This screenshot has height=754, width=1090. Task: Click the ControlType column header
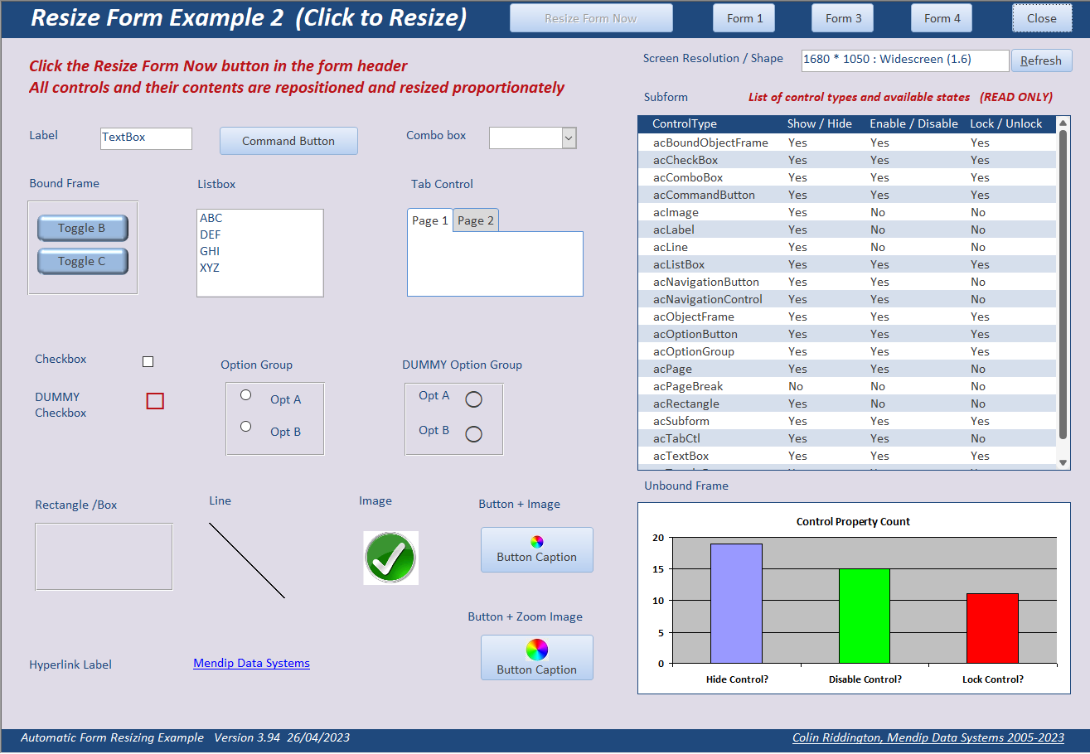click(685, 123)
